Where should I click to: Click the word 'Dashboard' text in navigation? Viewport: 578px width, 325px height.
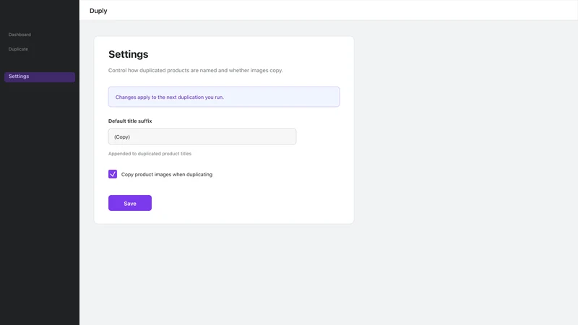[x=20, y=35]
